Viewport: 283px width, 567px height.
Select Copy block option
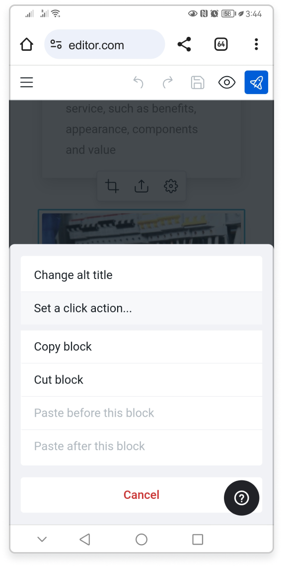[x=141, y=347]
